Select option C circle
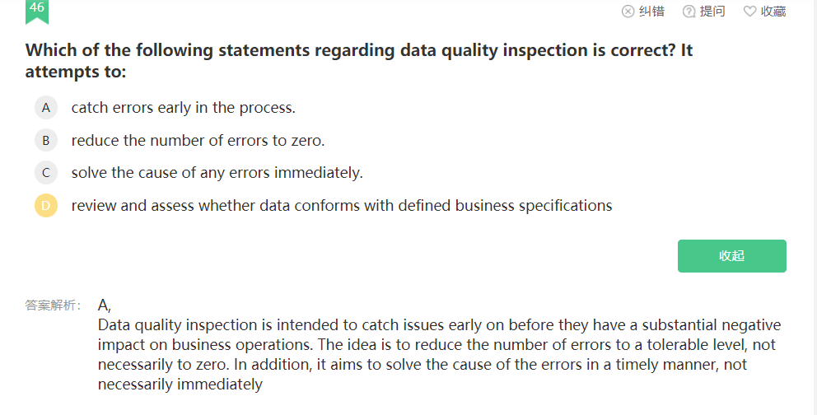 [46, 173]
